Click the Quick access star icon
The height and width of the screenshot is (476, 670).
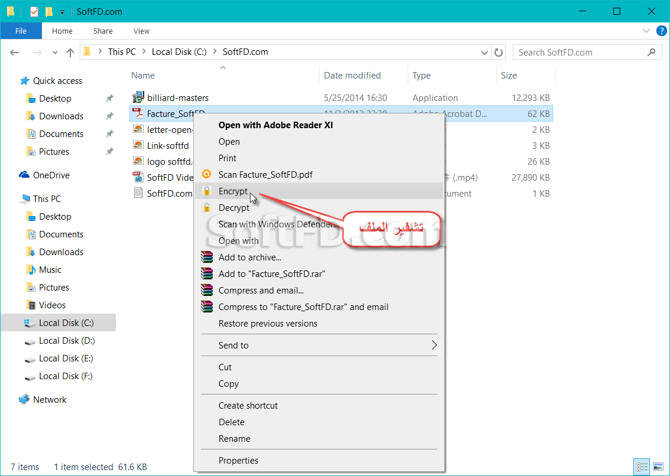click(25, 81)
